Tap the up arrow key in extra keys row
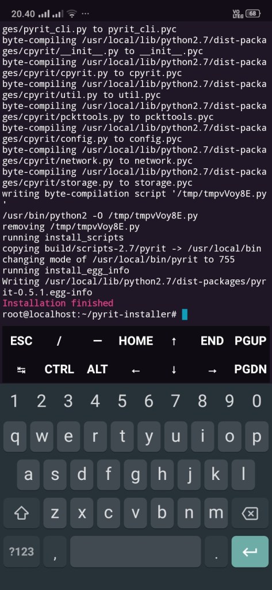The width and height of the screenshot is (272, 590). tap(174, 341)
